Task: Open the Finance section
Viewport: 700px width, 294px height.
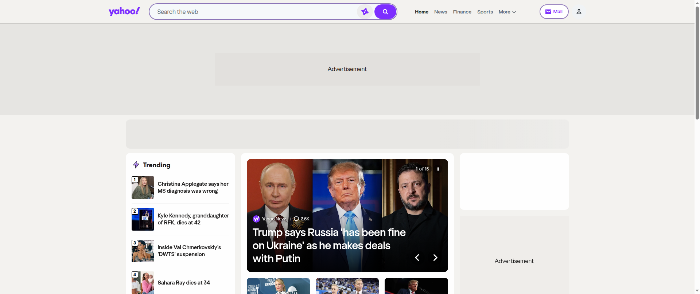Action: (x=462, y=12)
